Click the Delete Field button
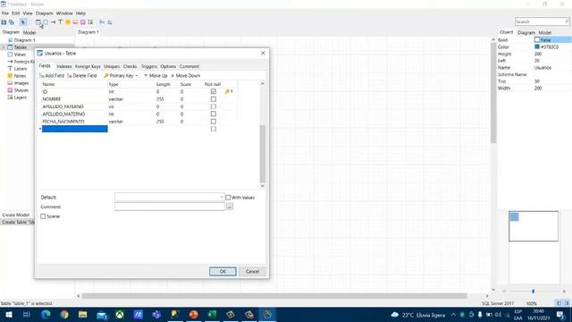Screen dimensions: 572x322 [x=82, y=76]
